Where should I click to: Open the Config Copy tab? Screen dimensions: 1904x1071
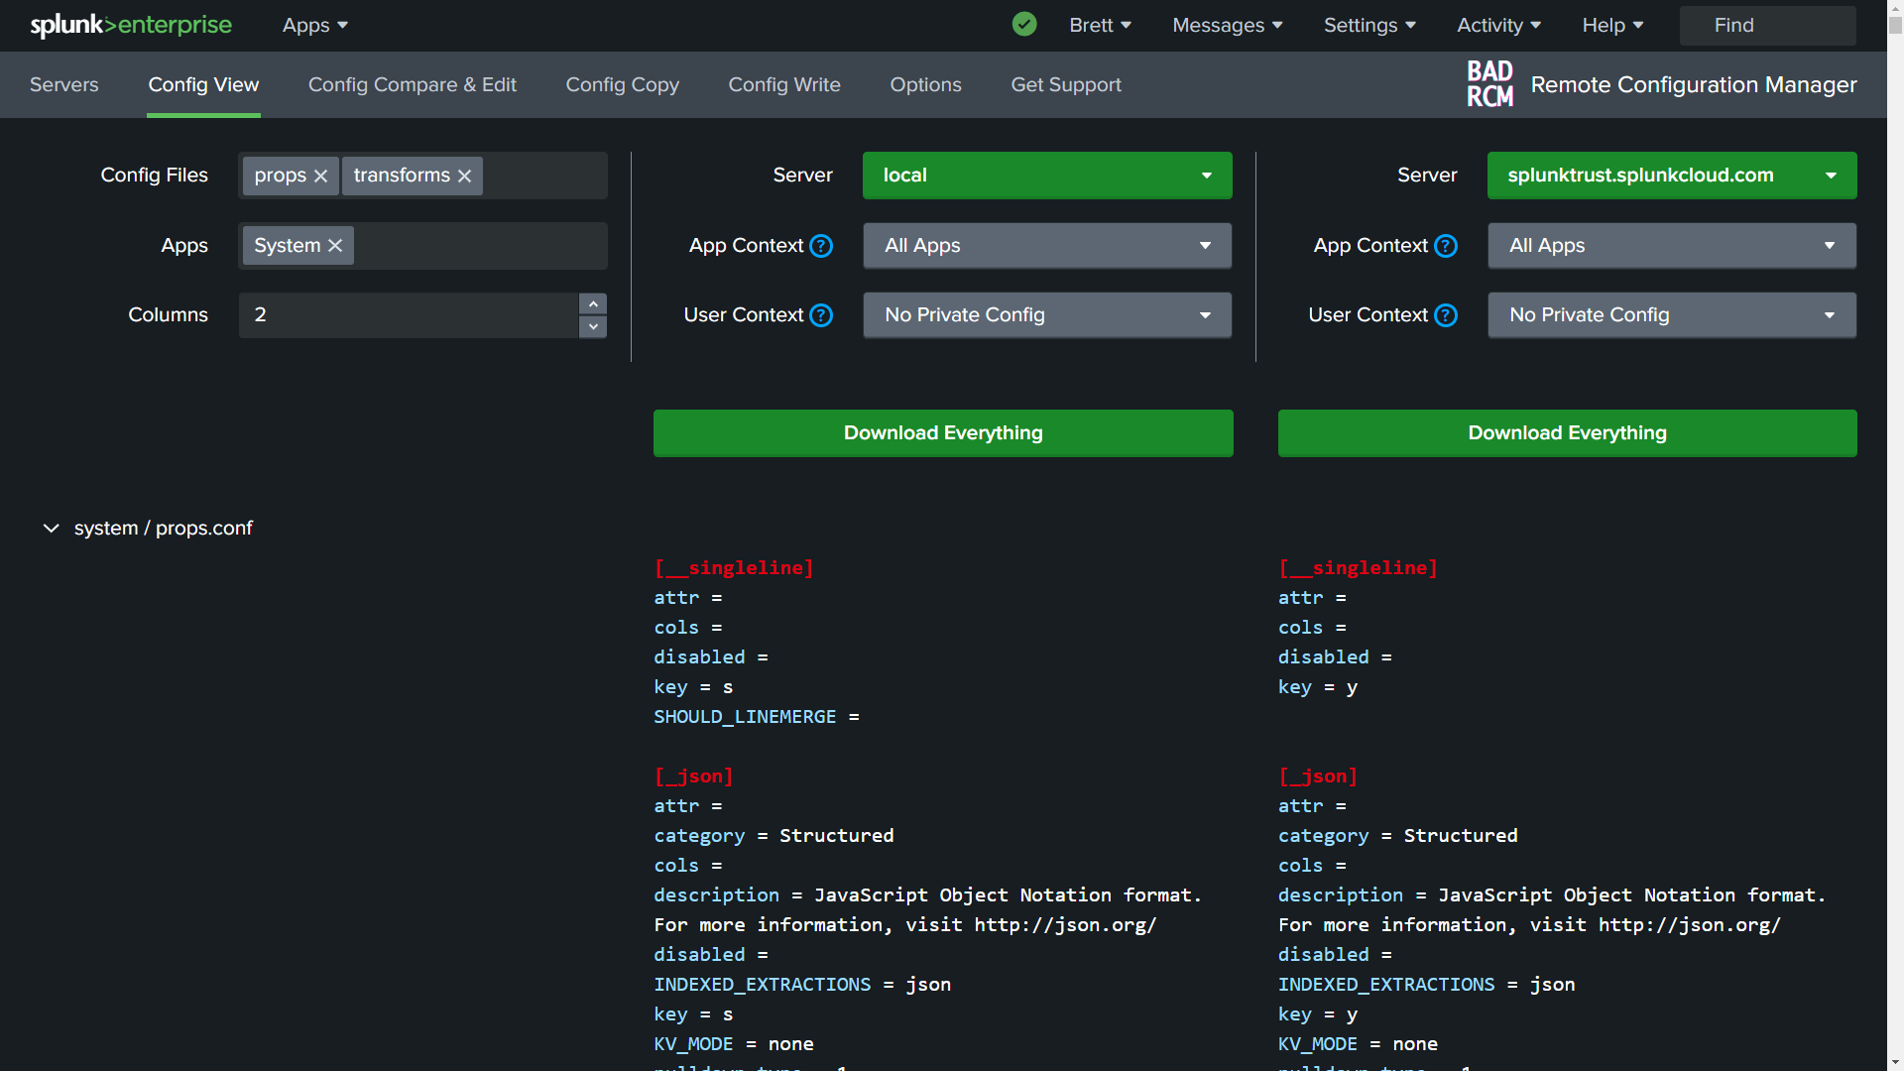(623, 84)
